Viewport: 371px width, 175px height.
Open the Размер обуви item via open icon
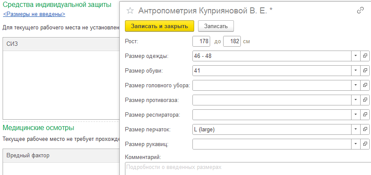coord(365,70)
